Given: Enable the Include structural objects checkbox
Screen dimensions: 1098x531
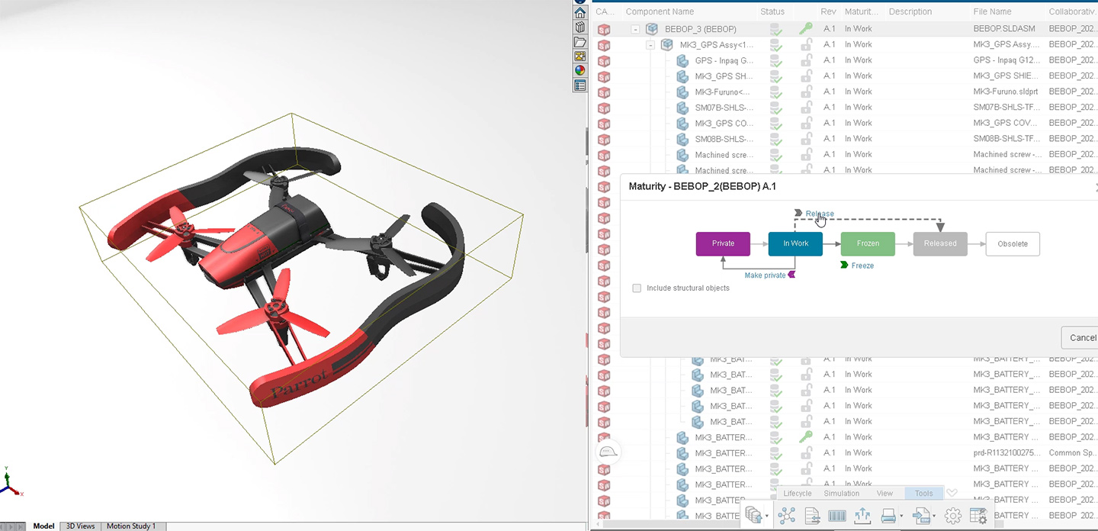Looking at the screenshot, I should 637,288.
